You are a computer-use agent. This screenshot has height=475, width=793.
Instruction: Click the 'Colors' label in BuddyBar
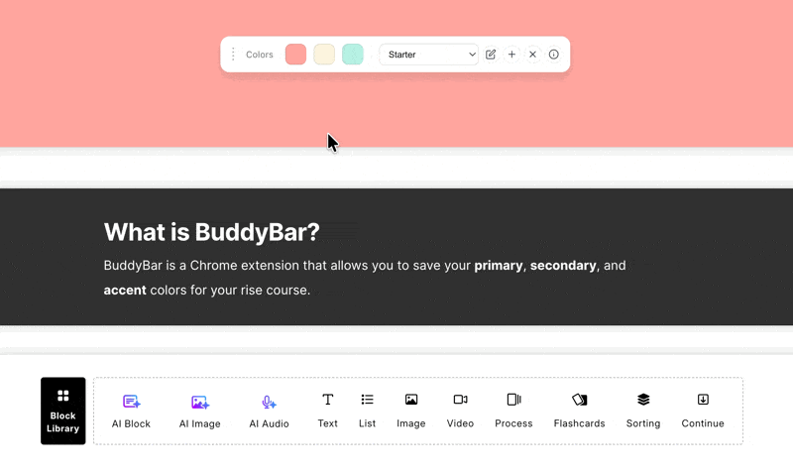tap(260, 55)
